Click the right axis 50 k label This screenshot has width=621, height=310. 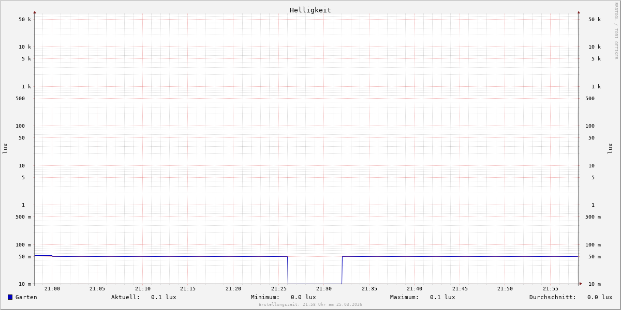595,20
